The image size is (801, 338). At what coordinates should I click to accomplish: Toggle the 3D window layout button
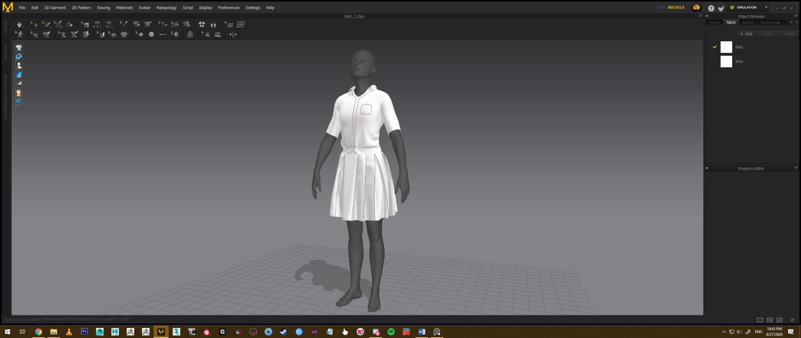pos(769,320)
